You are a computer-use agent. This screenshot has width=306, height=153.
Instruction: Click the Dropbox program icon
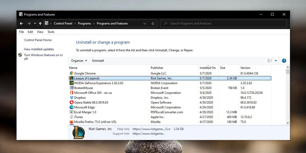tap(72, 98)
